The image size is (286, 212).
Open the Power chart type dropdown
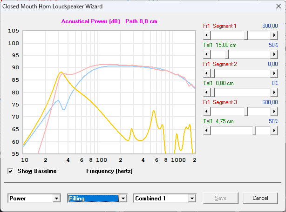(x=56, y=198)
